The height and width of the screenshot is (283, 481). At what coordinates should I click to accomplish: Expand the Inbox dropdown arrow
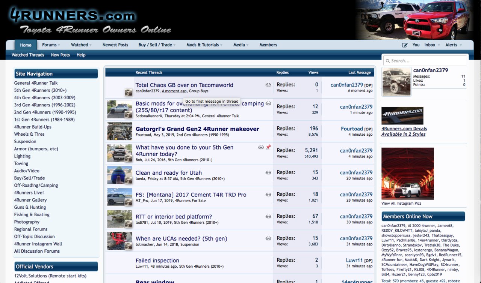tap(438, 45)
